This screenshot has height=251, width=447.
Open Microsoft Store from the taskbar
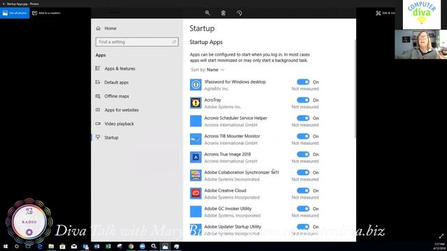click(63, 246)
